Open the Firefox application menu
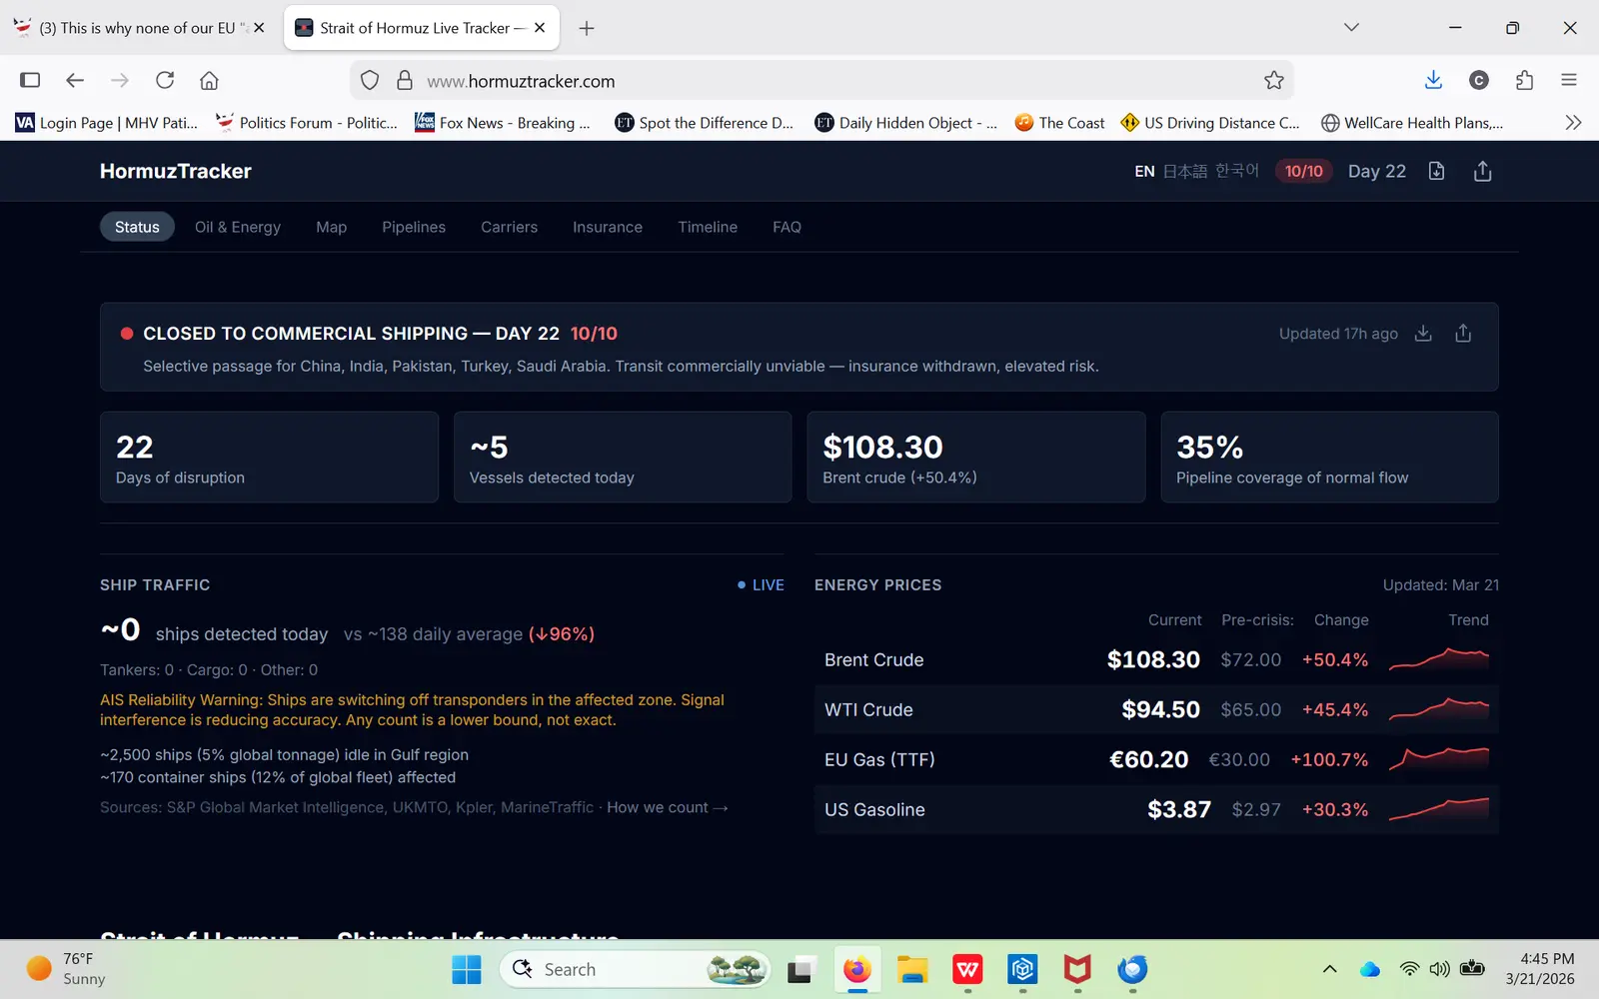Screen dimensions: 1599x999 (x=1569, y=81)
